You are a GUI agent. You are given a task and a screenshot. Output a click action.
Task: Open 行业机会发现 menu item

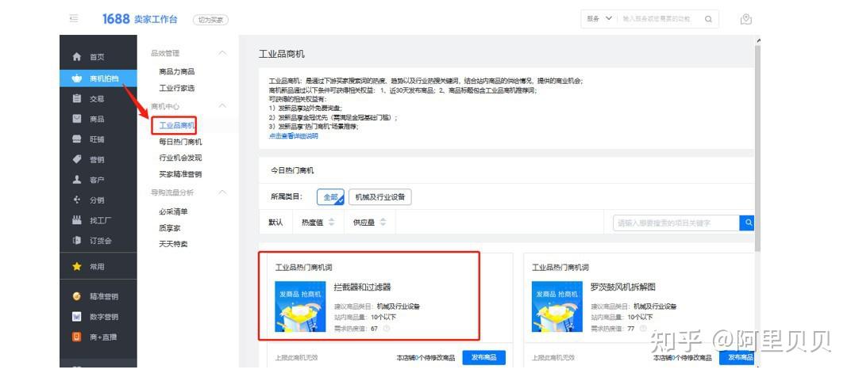pyautogui.click(x=180, y=158)
